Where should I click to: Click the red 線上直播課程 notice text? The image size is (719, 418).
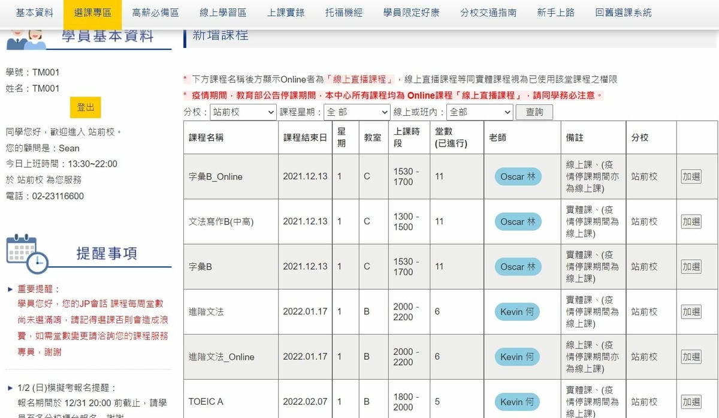pos(361,79)
